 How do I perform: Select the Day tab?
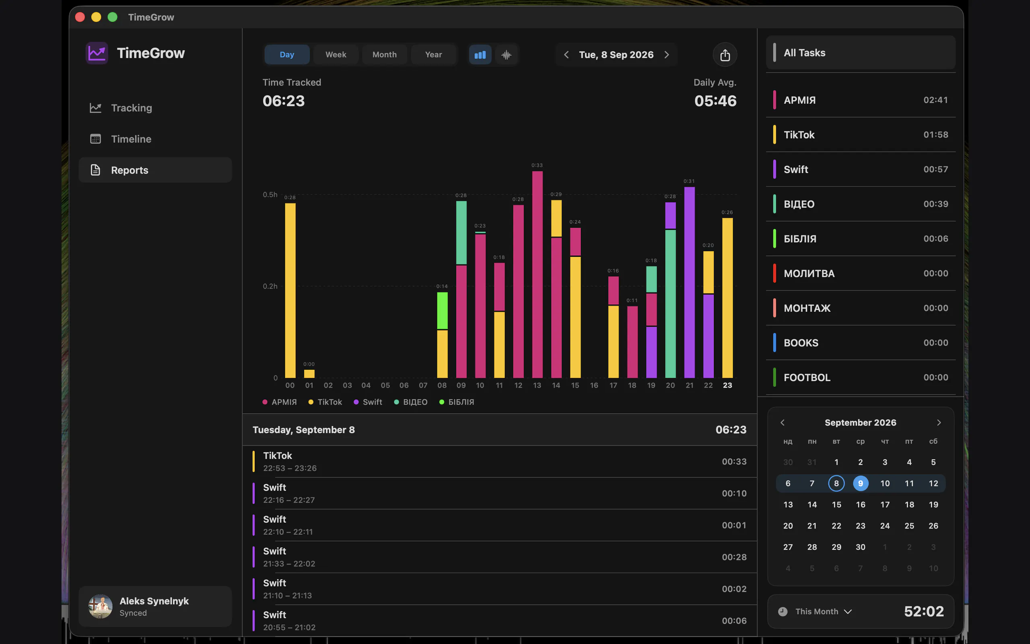pyautogui.click(x=287, y=54)
